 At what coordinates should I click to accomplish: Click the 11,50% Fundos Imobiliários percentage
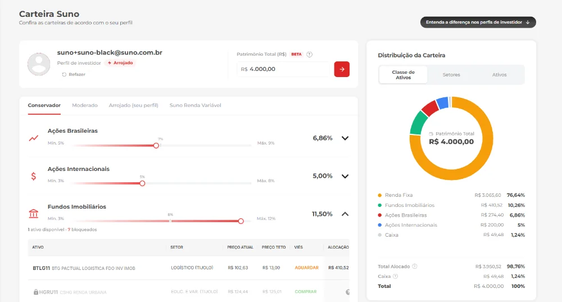click(x=322, y=214)
